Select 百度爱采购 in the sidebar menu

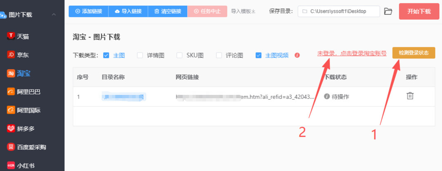pos(32,147)
